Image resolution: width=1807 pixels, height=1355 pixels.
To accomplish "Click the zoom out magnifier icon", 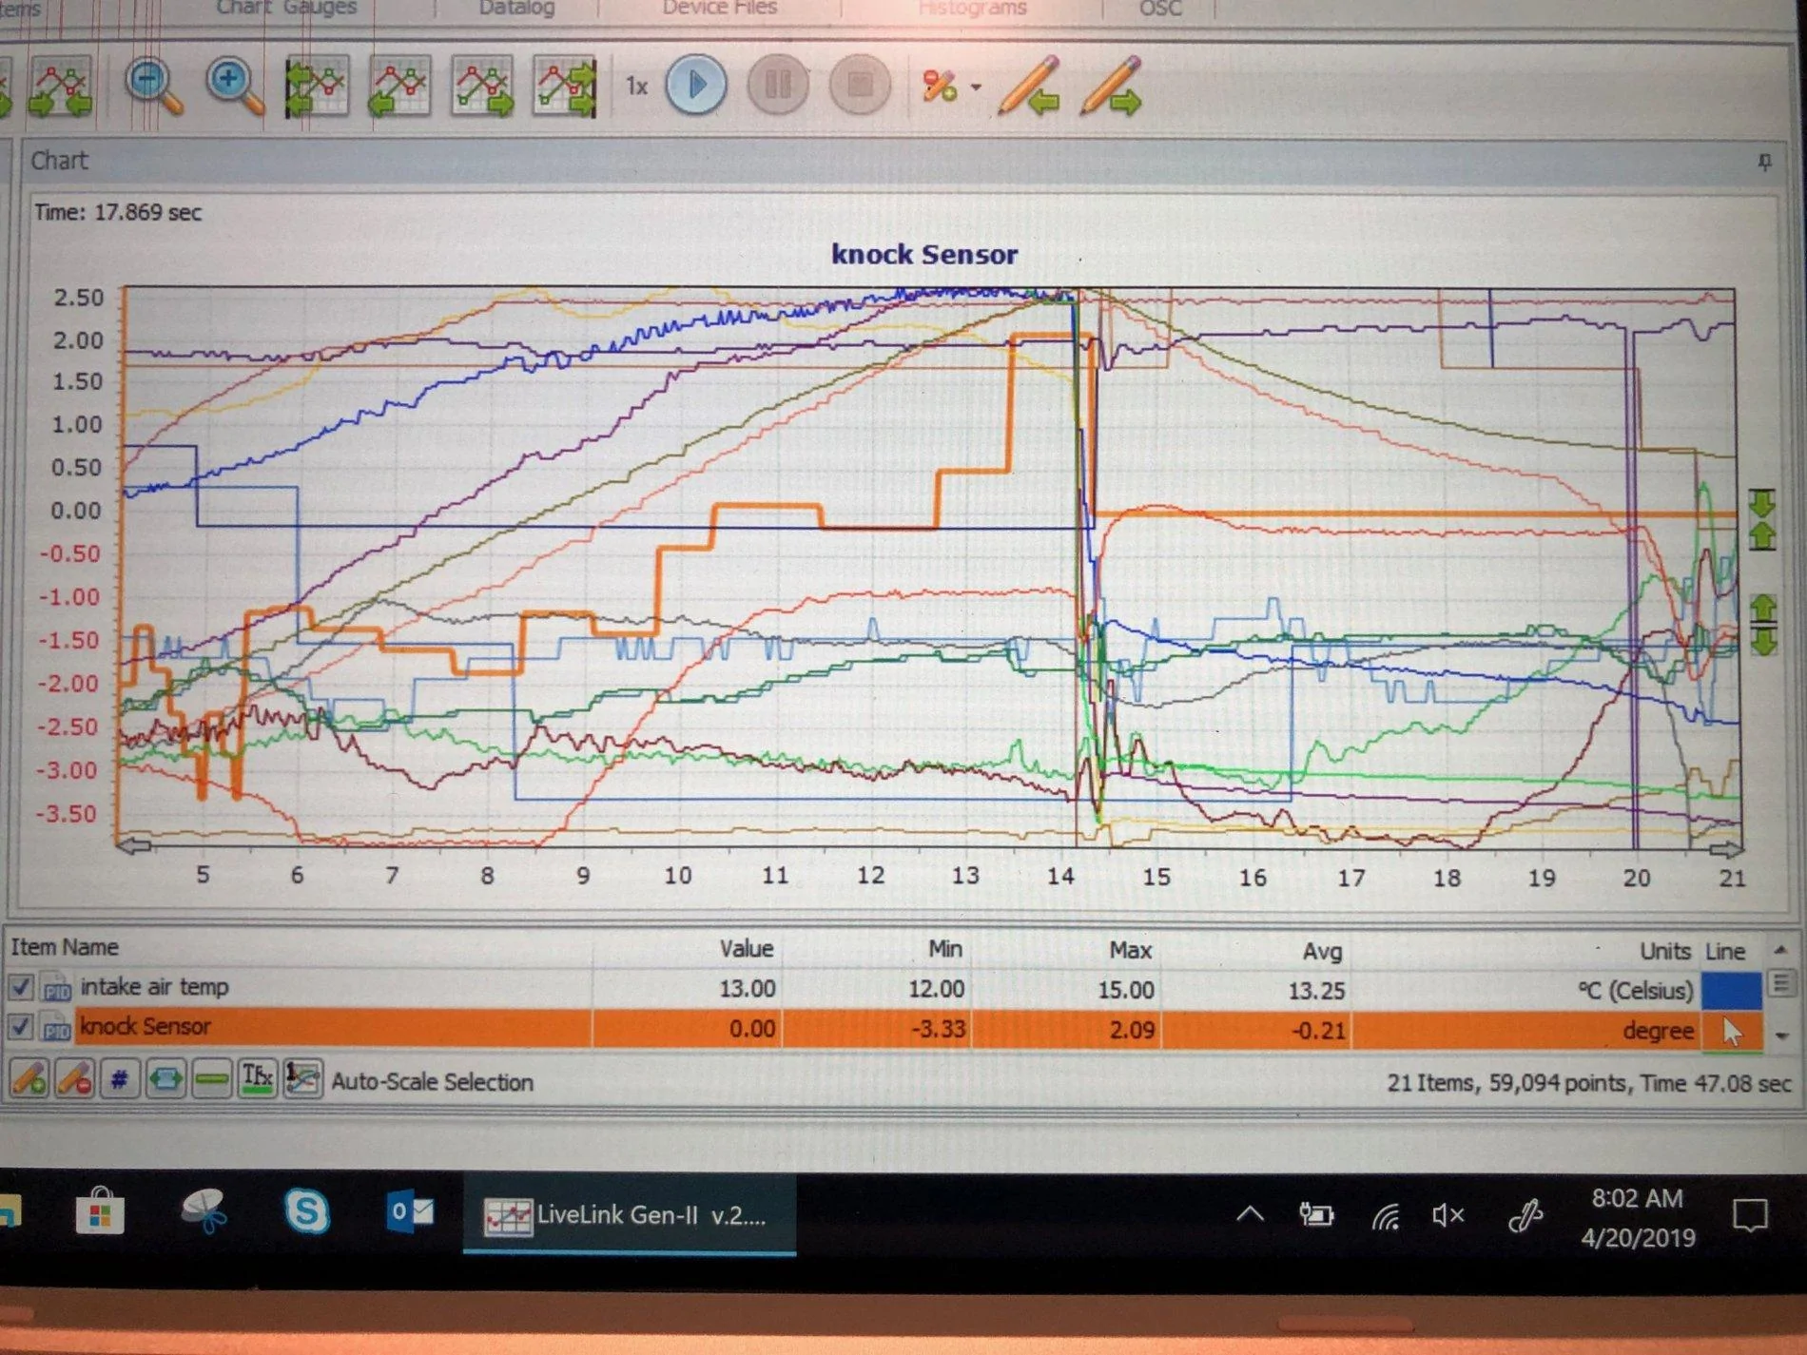I will click(x=153, y=87).
